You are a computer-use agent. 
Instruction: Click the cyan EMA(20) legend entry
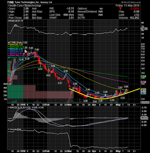(x=15, y=49)
